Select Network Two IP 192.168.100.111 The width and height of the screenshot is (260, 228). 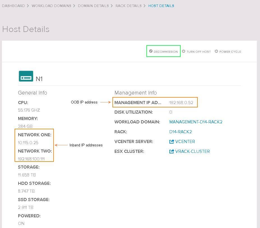coord(31,159)
